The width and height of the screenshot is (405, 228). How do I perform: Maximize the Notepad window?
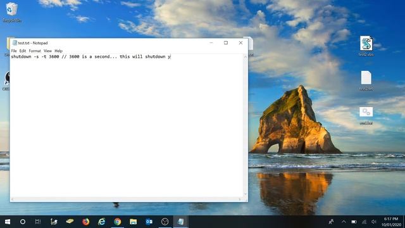coord(226,42)
